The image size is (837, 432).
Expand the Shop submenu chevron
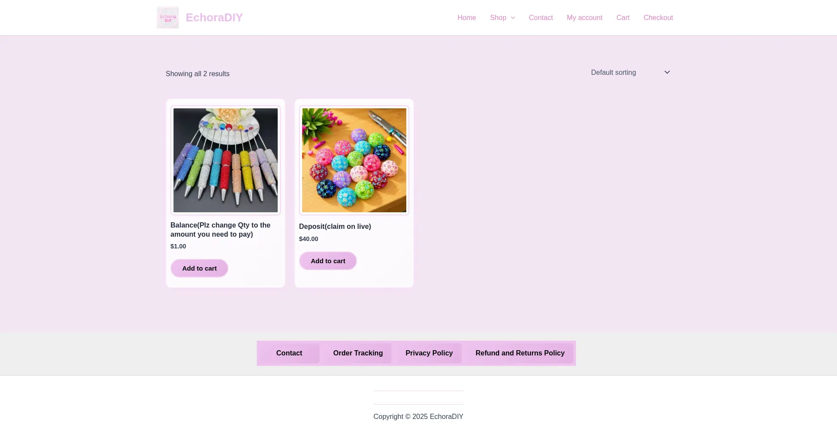513,18
